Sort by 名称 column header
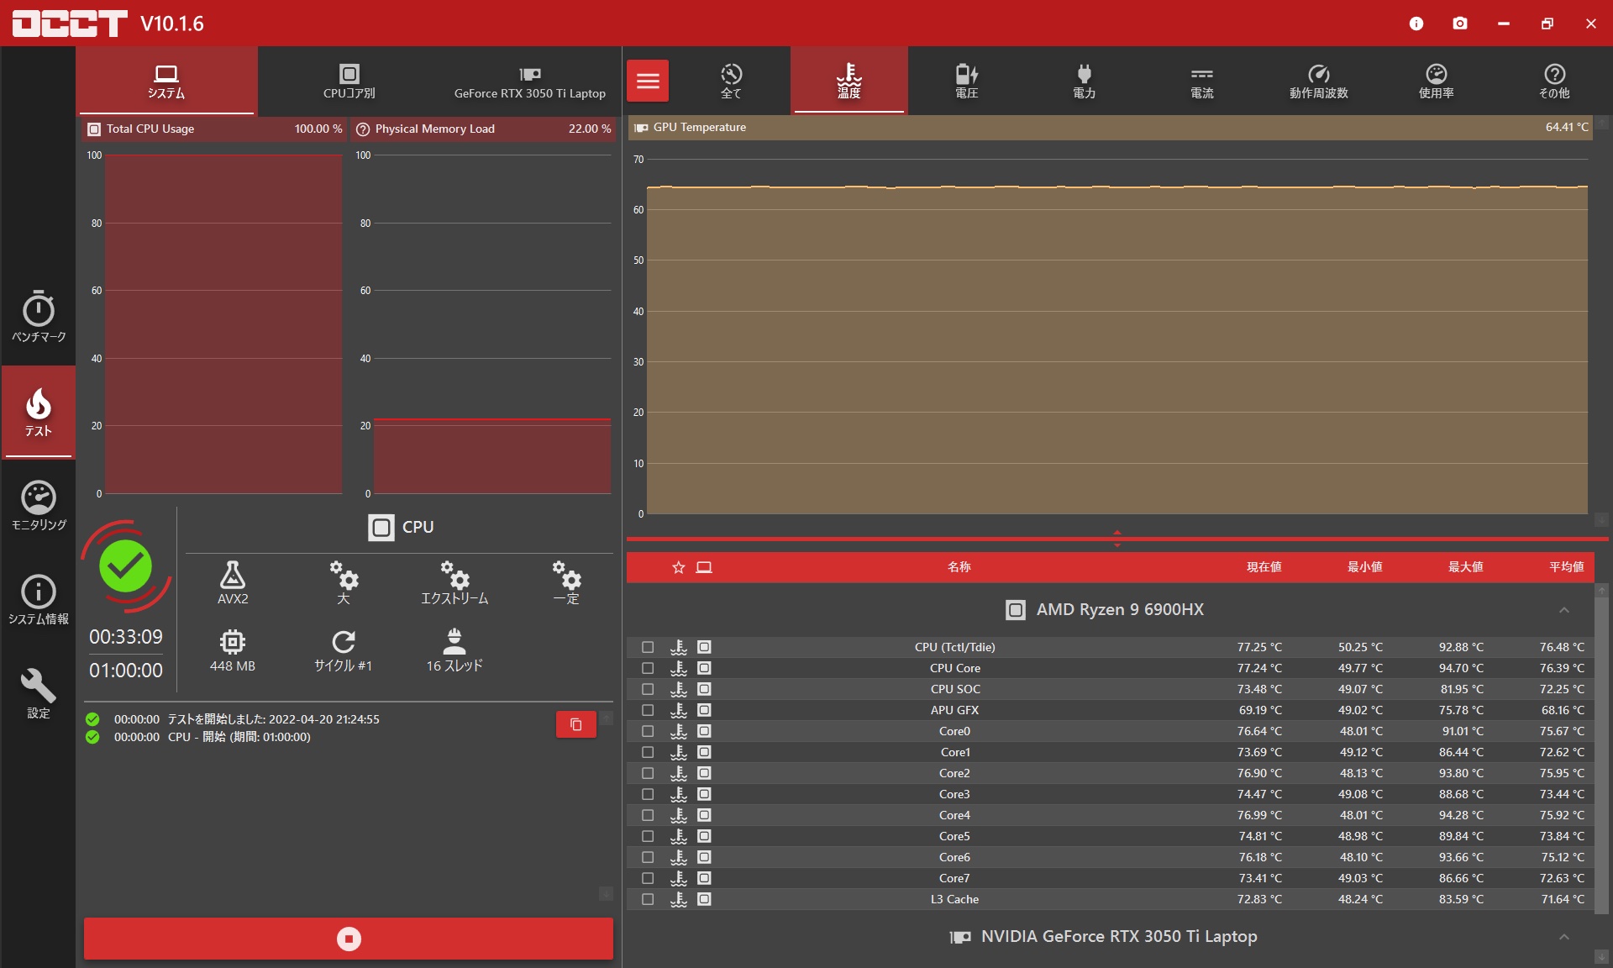1613x968 pixels. (959, 567)
